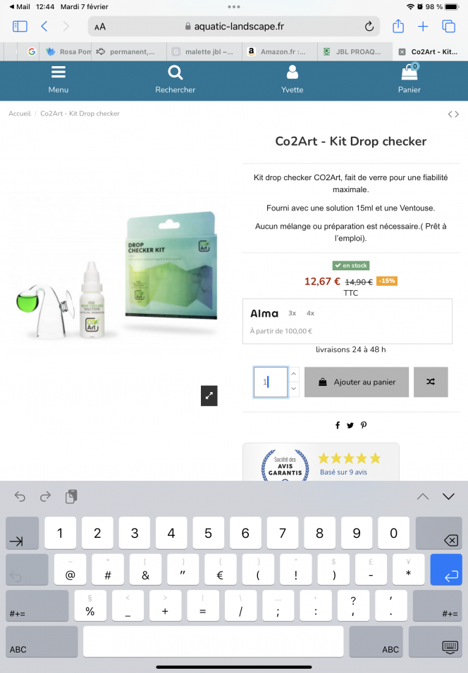Add product with Ajouter au panier
The height and width of the screenshot is (673, 468).
point(357,382)
